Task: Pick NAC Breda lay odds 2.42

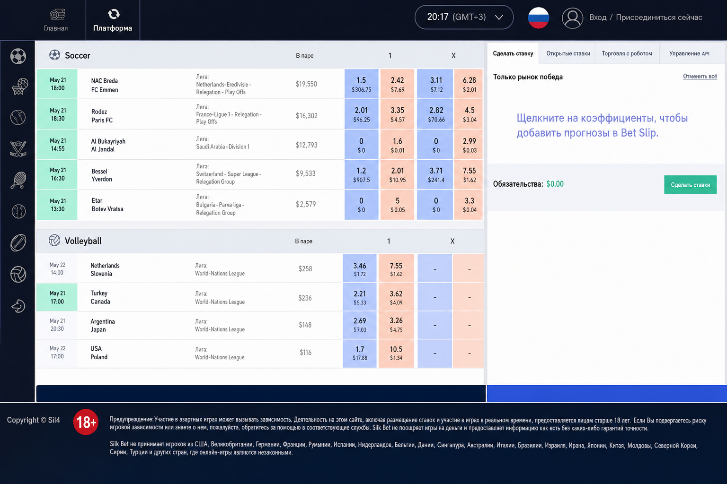Action: pos(397,84)
